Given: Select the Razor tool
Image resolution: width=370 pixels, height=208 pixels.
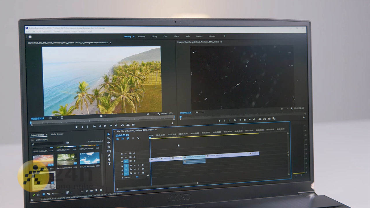Looking at the screenshot, I should pyautogui.click(x=109, y=147).
